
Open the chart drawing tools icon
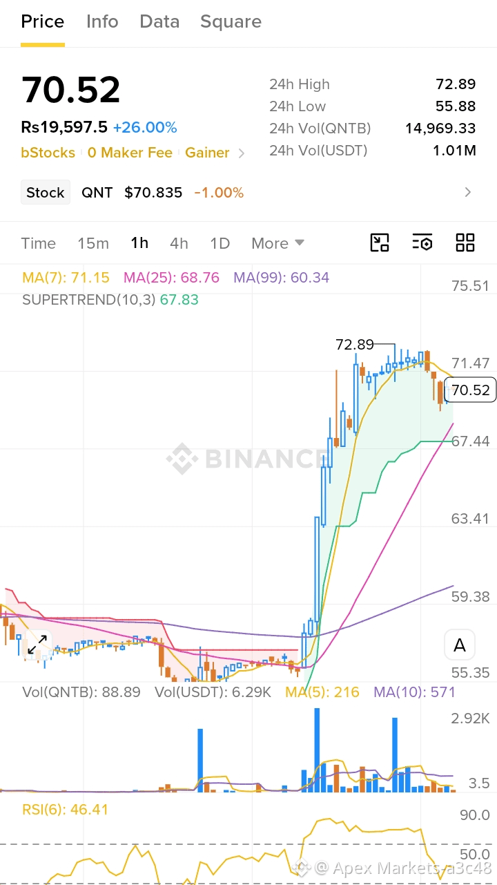pos(380,242)
